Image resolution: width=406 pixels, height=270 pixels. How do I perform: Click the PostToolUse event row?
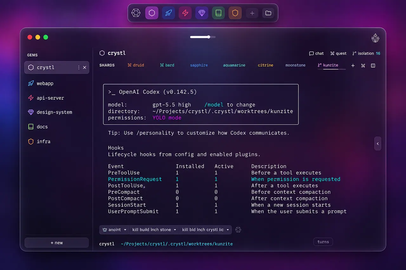213,185
